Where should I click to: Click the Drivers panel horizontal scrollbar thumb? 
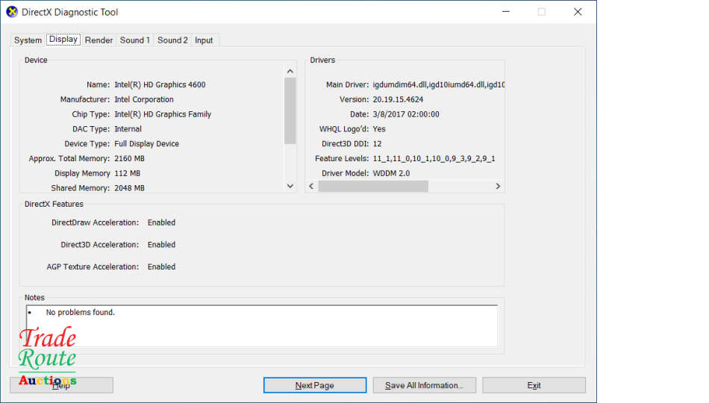(373, 187)
